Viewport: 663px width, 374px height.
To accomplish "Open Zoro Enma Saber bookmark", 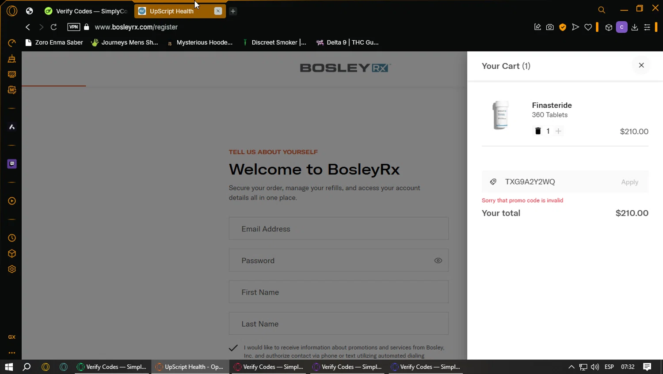I will 54,42.
